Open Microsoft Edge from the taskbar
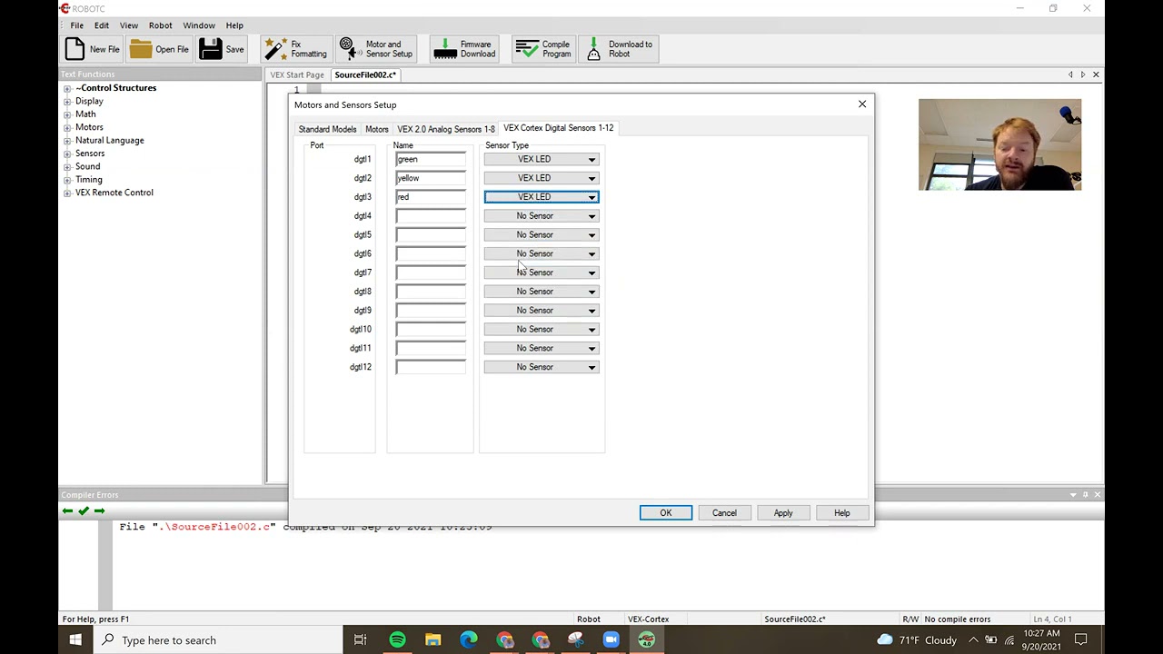Screen dimensions: 1163x654 469,640
